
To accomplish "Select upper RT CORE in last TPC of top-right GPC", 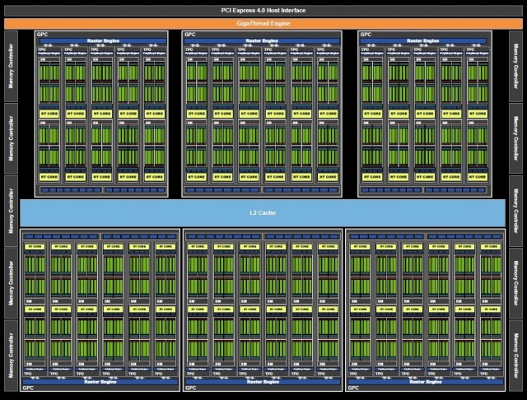I will point(478,114).
